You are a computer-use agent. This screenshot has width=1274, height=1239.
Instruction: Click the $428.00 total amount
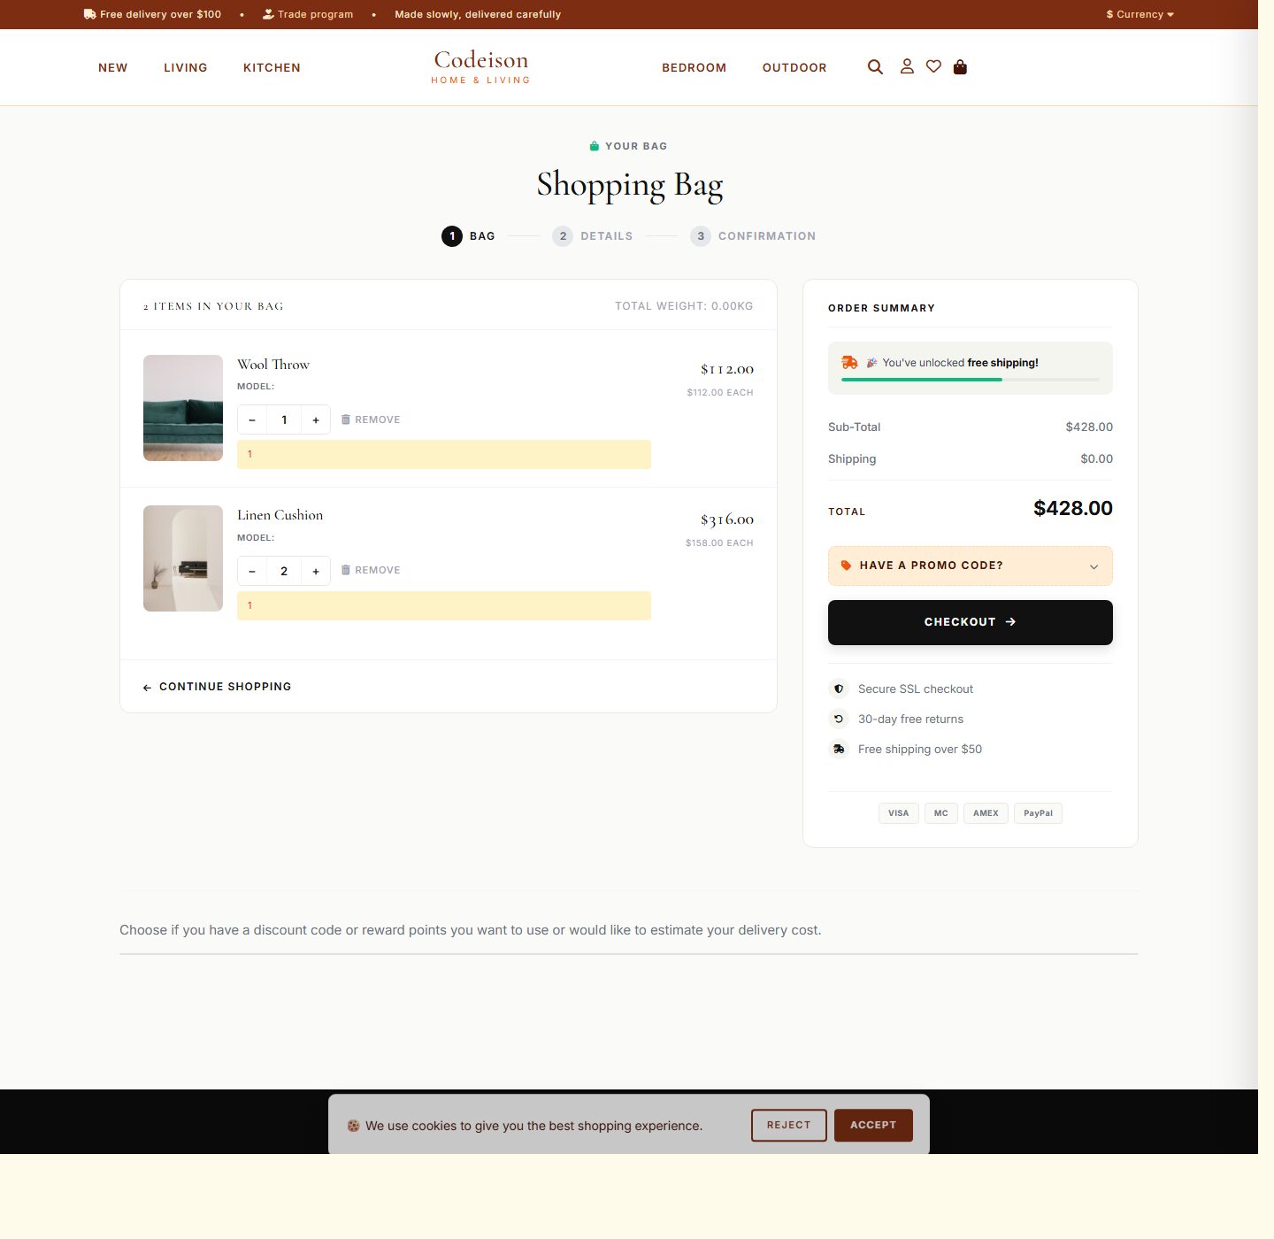click(1073, 508)
